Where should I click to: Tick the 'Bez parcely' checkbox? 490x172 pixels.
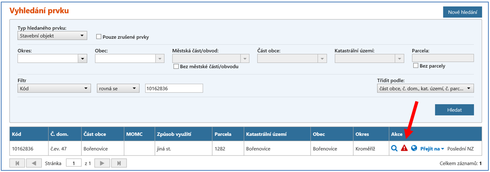pos(416,66)
